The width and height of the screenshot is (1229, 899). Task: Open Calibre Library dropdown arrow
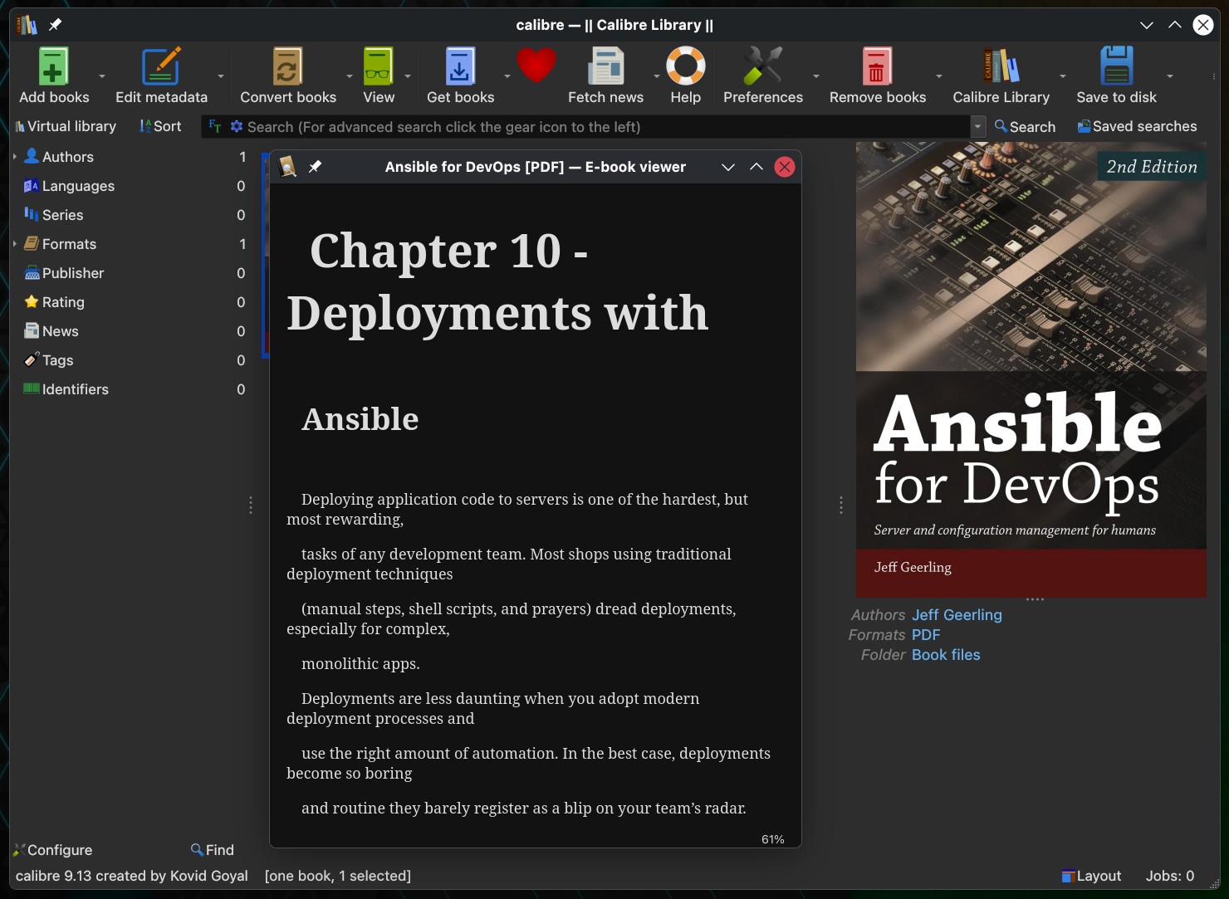coord(1063,76)
